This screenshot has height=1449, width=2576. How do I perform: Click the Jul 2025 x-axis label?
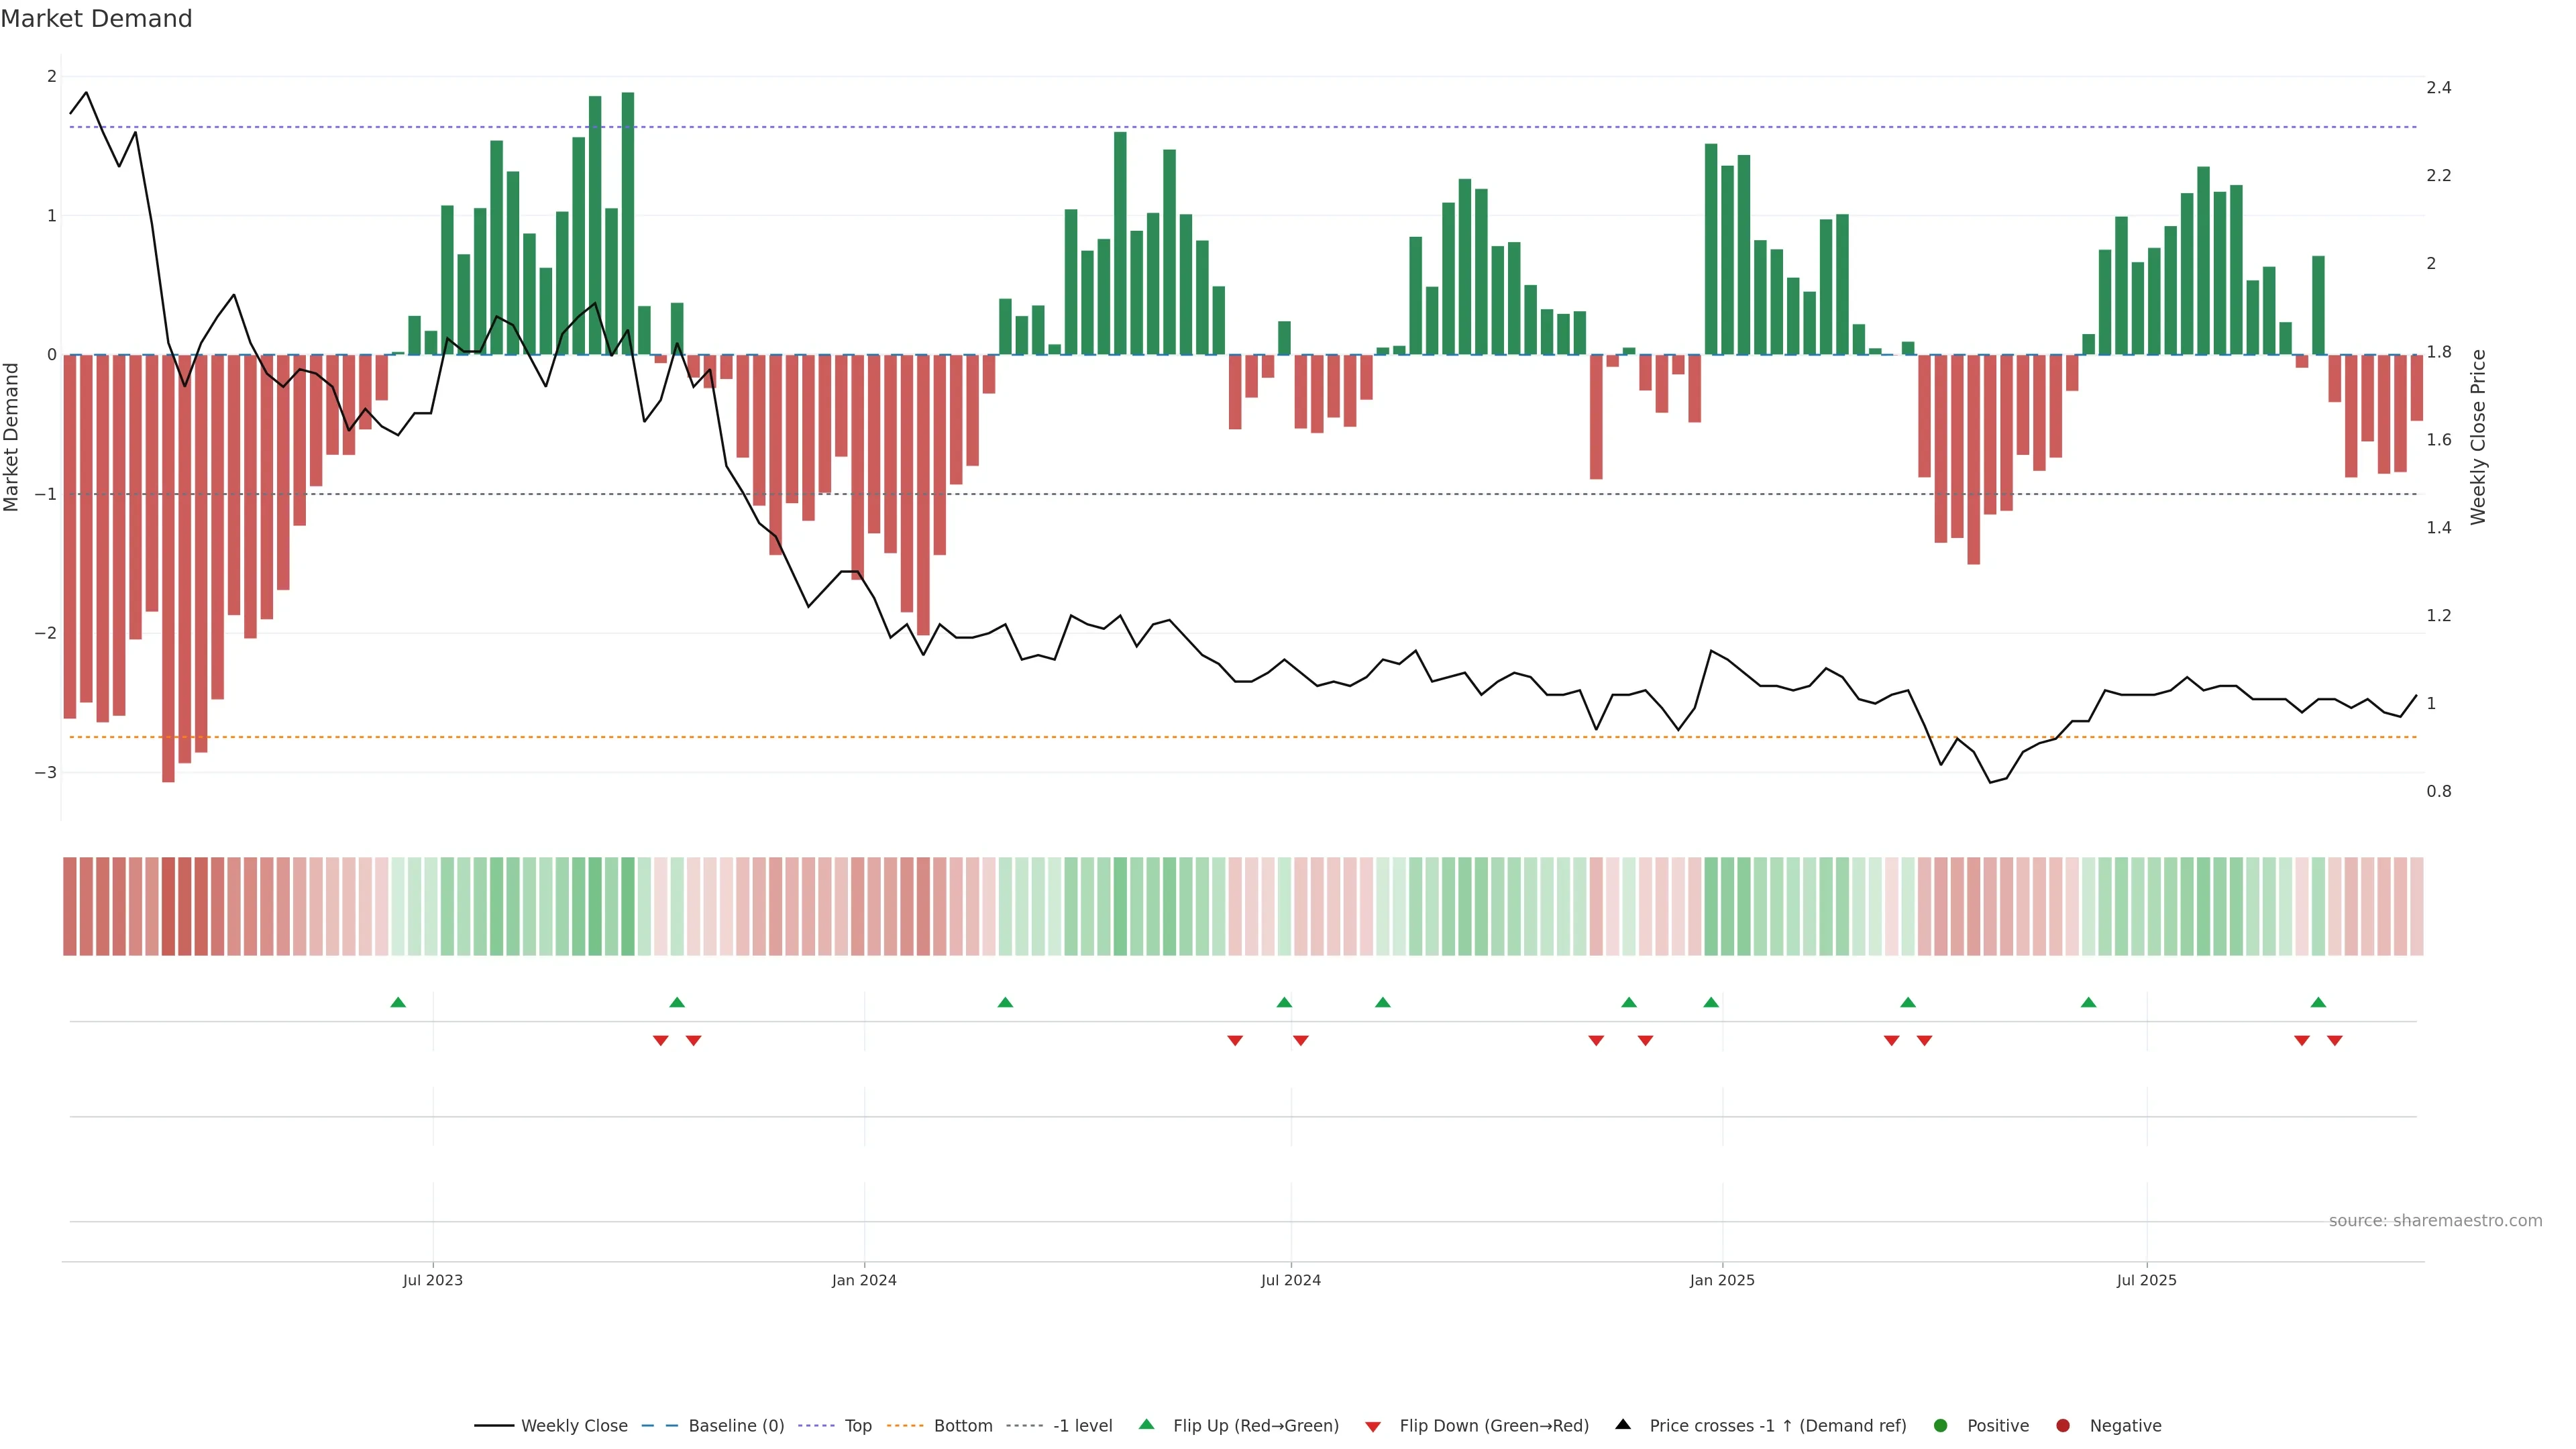tap(2146, 1280)
